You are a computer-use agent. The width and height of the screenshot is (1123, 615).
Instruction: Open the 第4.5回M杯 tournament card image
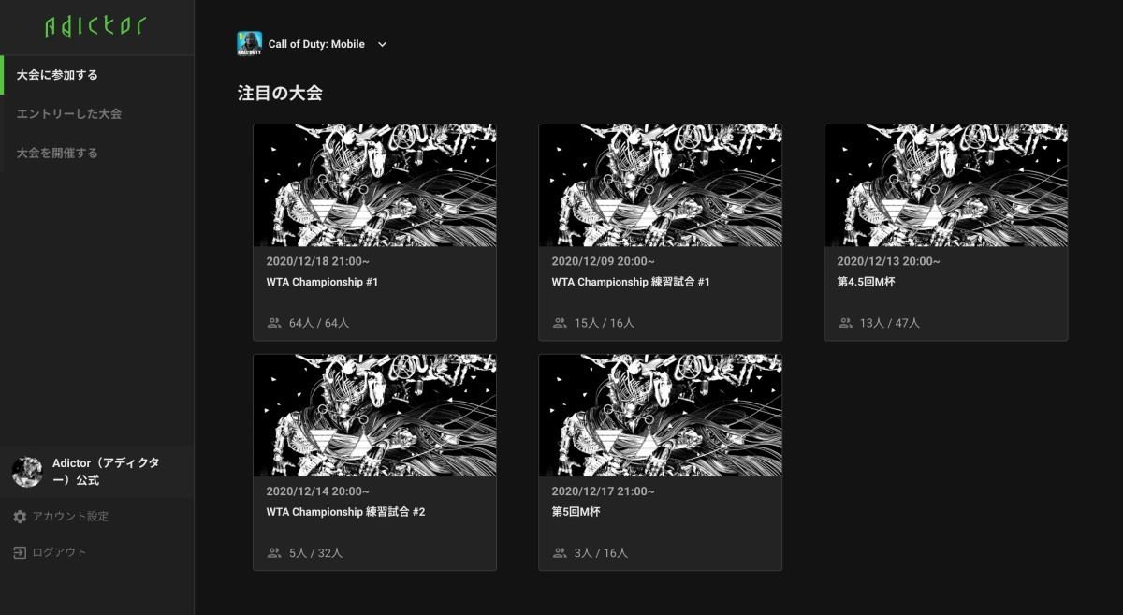[946, 185]
